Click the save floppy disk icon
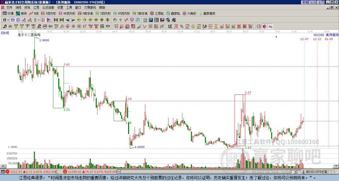This screenshot has width=339, height=181. pyautogui.click(x=162, y=20)
